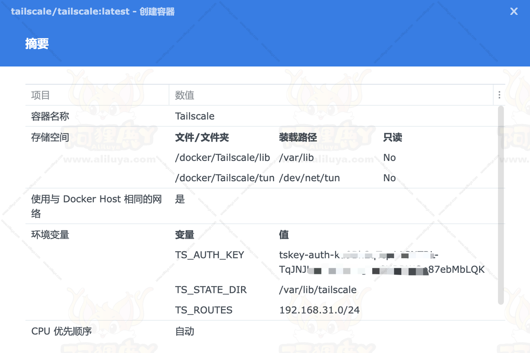The image size is (530, 353).
Task: Click the TS_ROUTES variable name
Action: pyautogui.click(x=204, y=310)
